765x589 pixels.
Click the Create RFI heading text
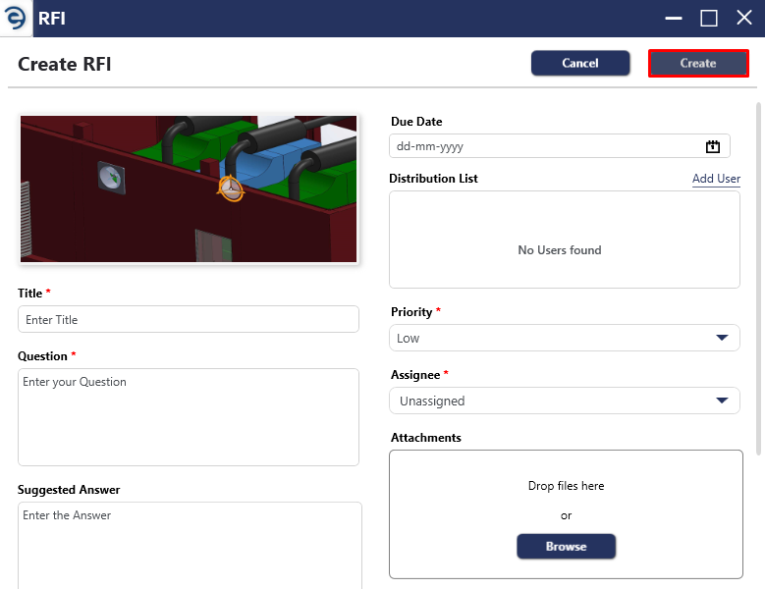pos(65,64)
